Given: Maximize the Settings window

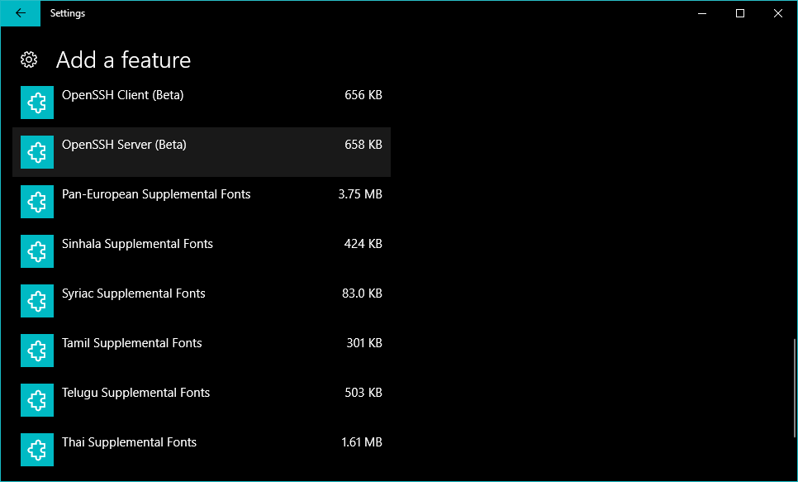Looking at the screenshot, I should 740,13.
